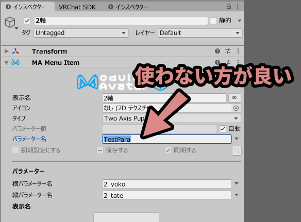Open the inspector tab three-dot menu

coord(238,7)
